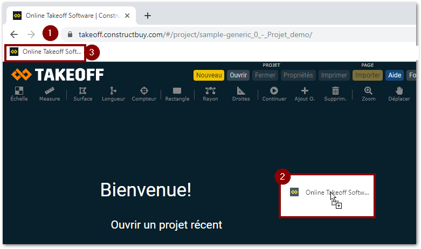Select the Measure ruler tool
The width and height of the screenshot is (421, 249).
click(x=50, y=94)
